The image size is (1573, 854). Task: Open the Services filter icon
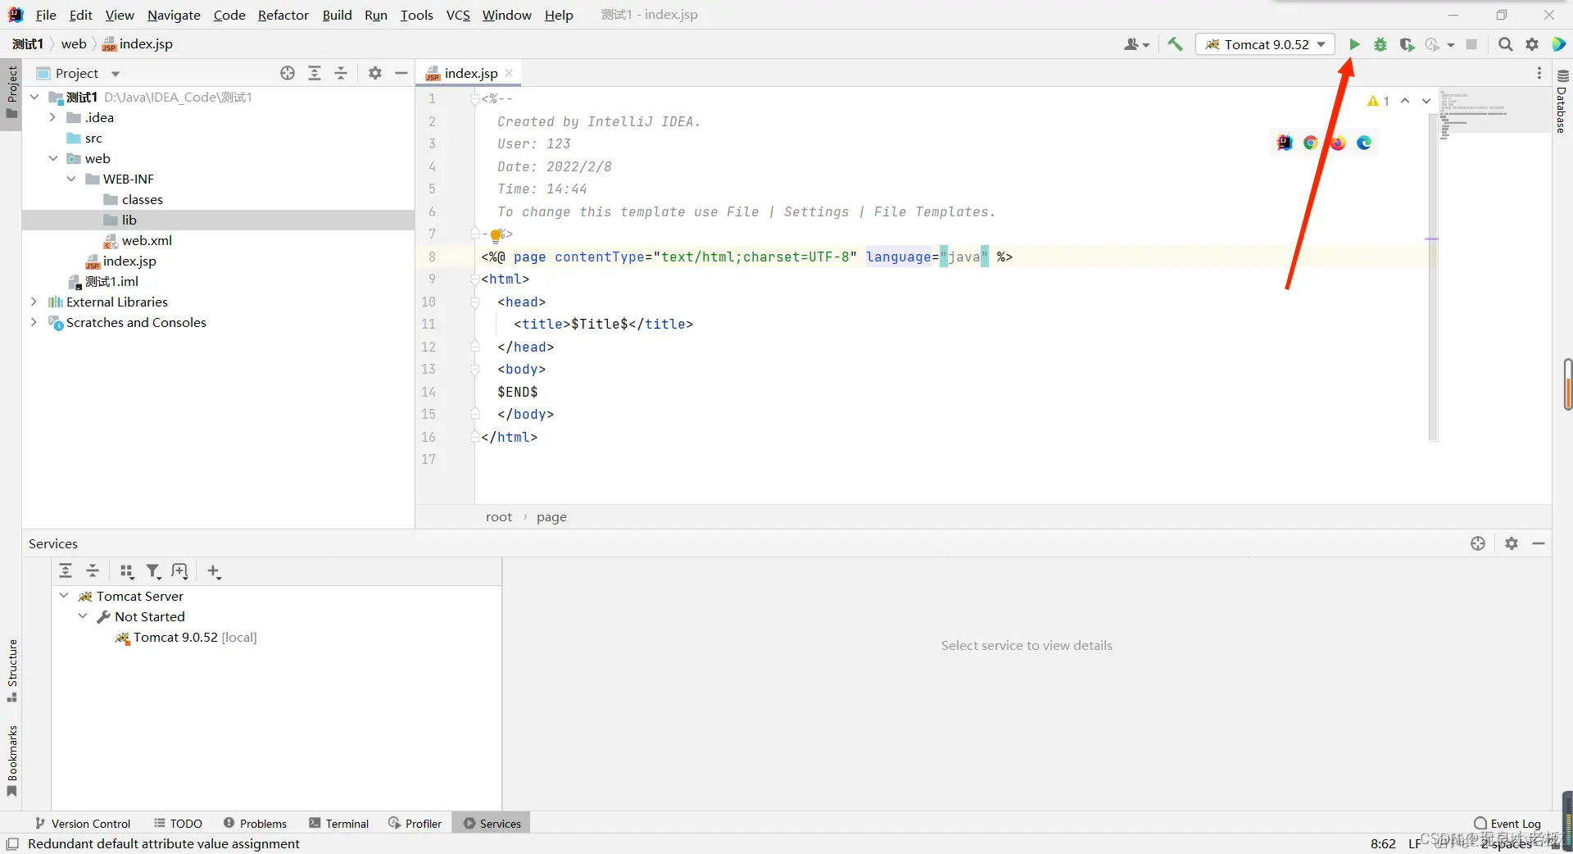(153, 571)
